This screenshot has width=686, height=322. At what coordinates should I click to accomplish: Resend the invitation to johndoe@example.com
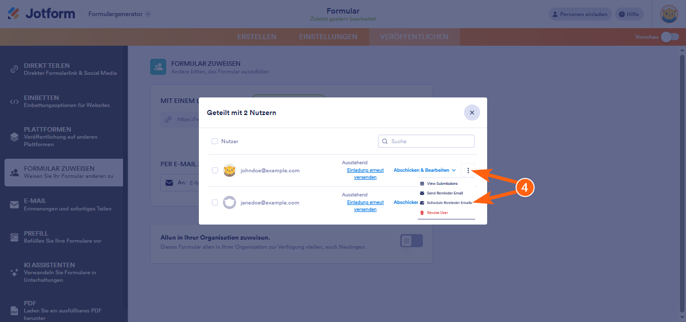click(x=365, y=174)
